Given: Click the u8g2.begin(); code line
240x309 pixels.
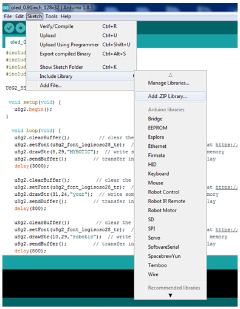Looking at the screenshot, I should click(33, 109).
